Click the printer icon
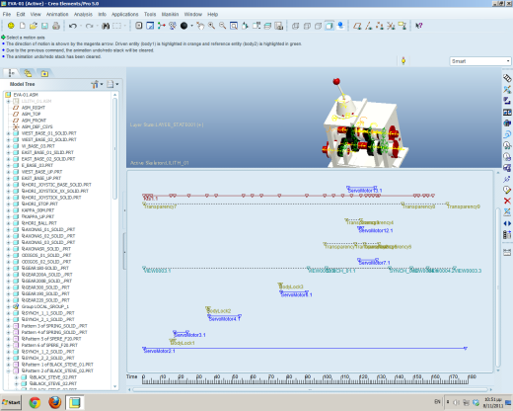This screenshot has height=411, width=513. (56, 26)
